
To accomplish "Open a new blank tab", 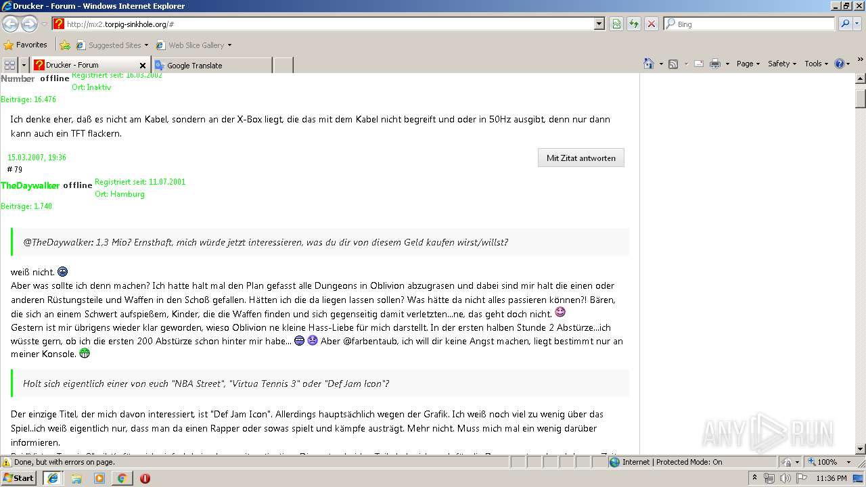I will (x=283, y=66).
